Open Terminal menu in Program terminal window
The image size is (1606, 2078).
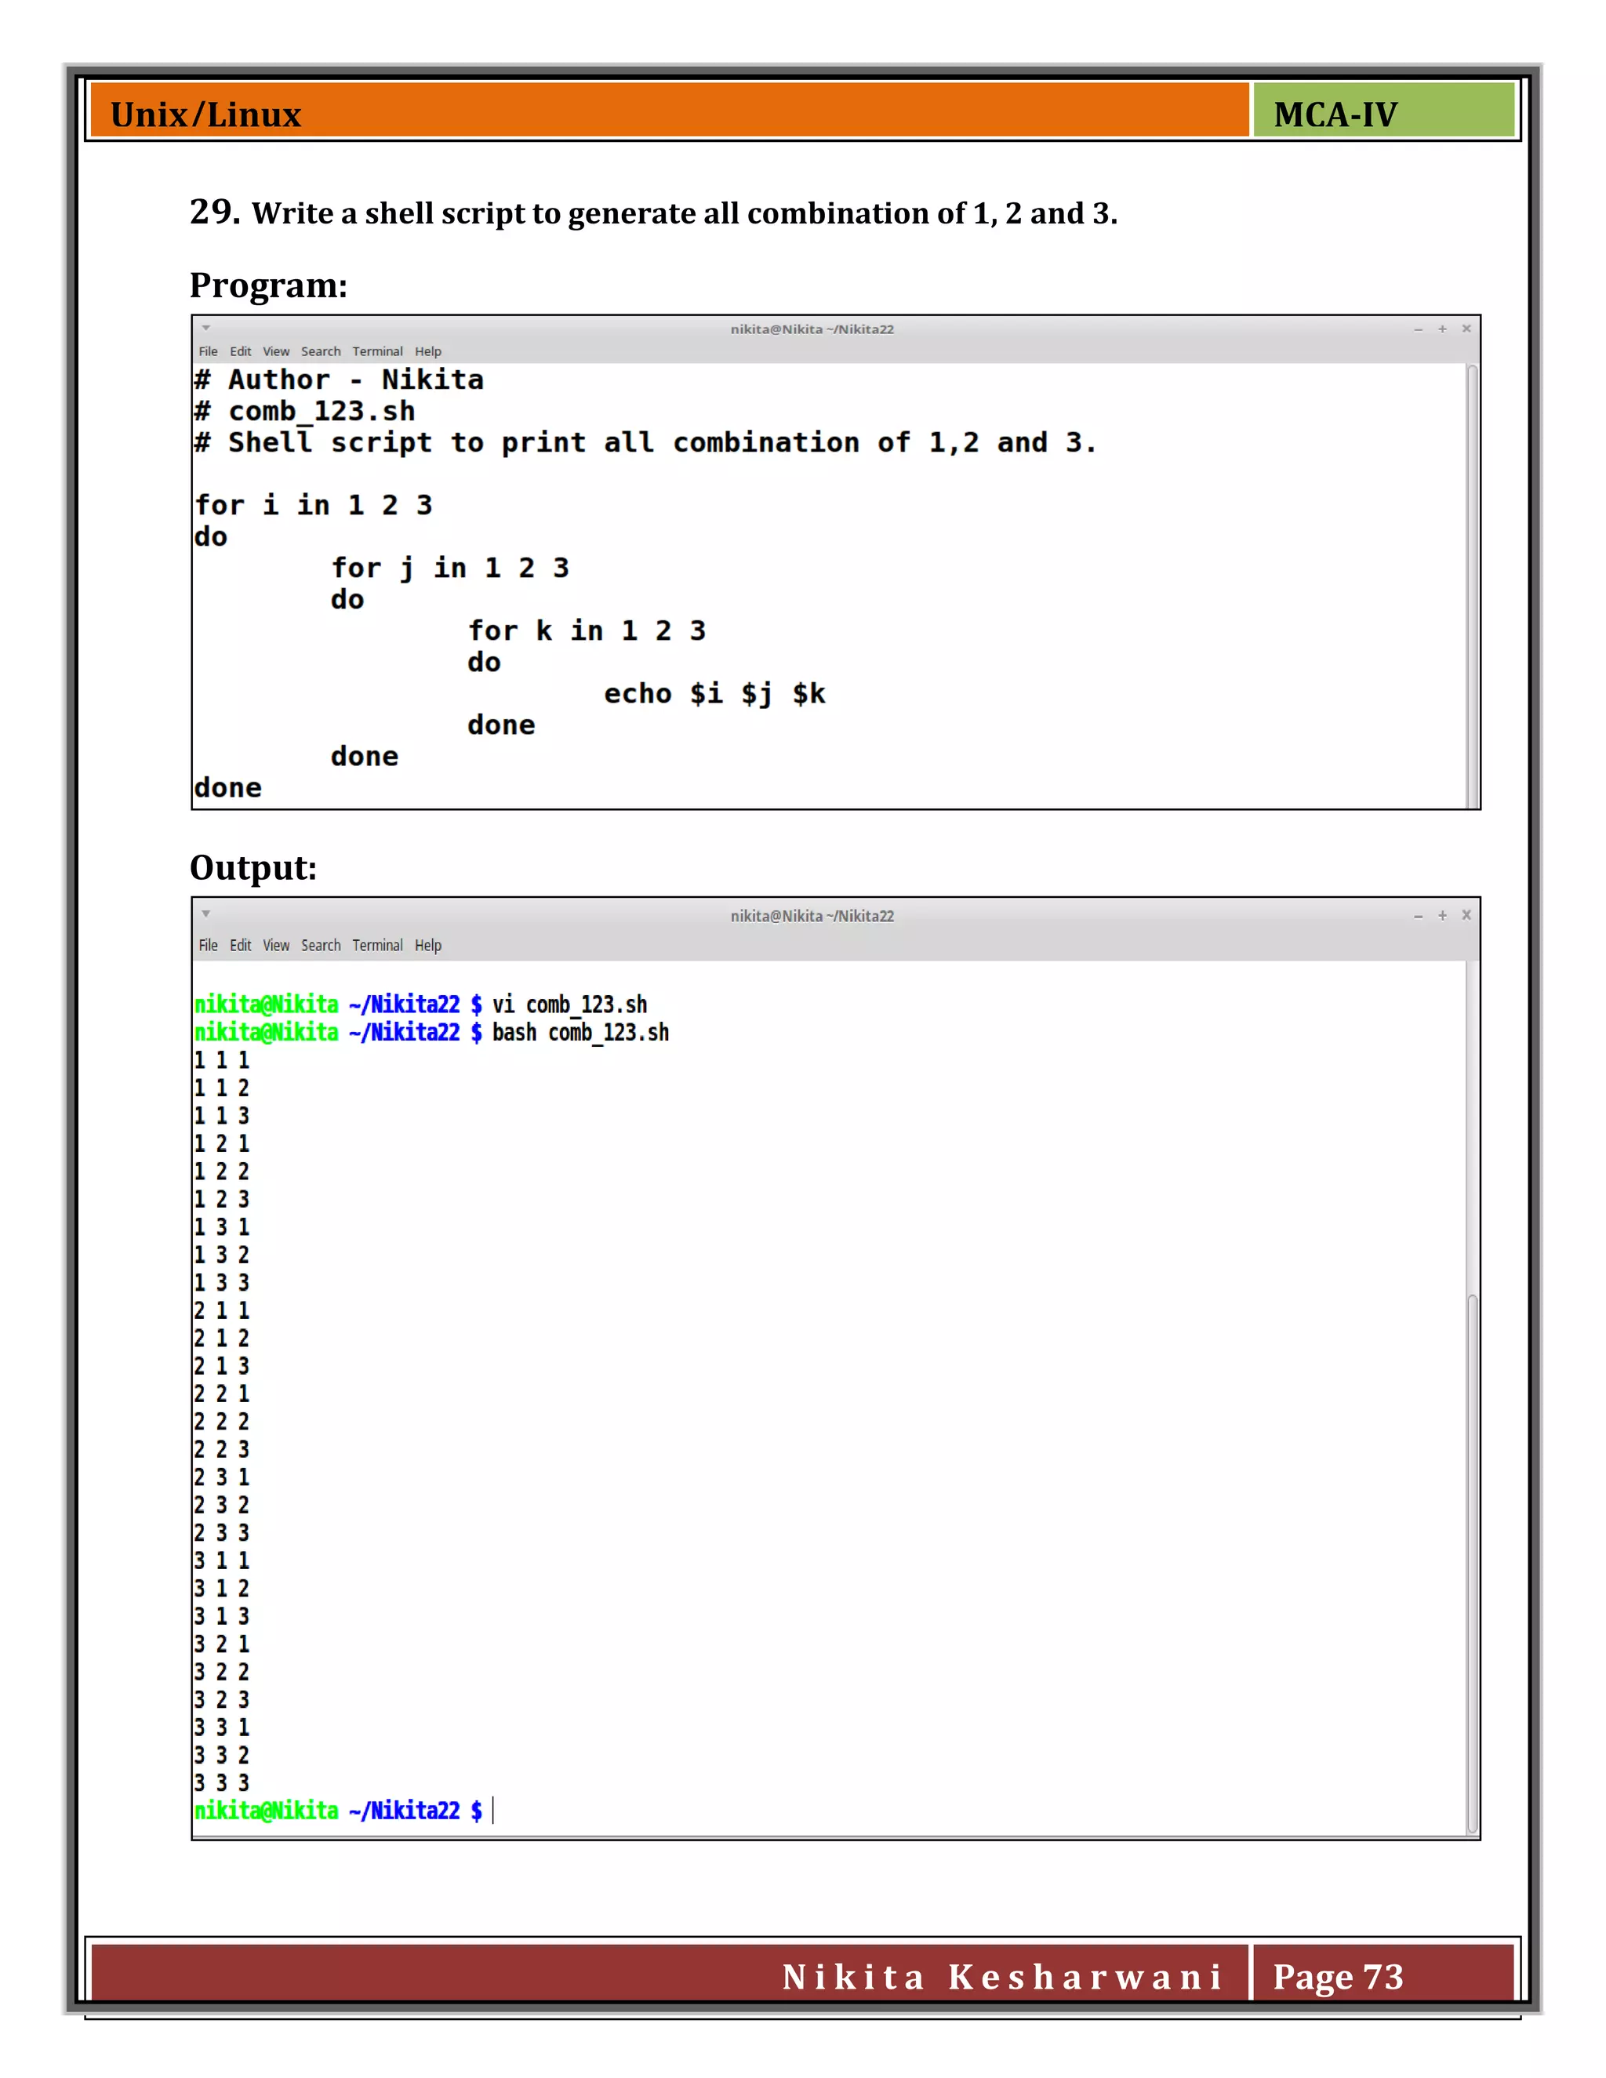(x=376, y=351)
